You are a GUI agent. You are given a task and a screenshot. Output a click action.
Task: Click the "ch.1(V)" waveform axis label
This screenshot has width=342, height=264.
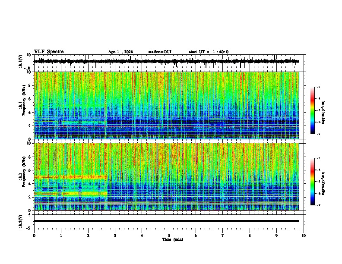point(21,61)
